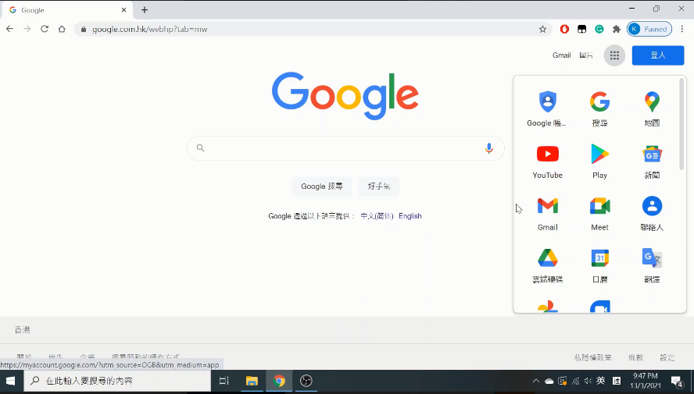This screenshot has height=394, width=694.
Task: Reload the current page
Action: click(45, 29)
